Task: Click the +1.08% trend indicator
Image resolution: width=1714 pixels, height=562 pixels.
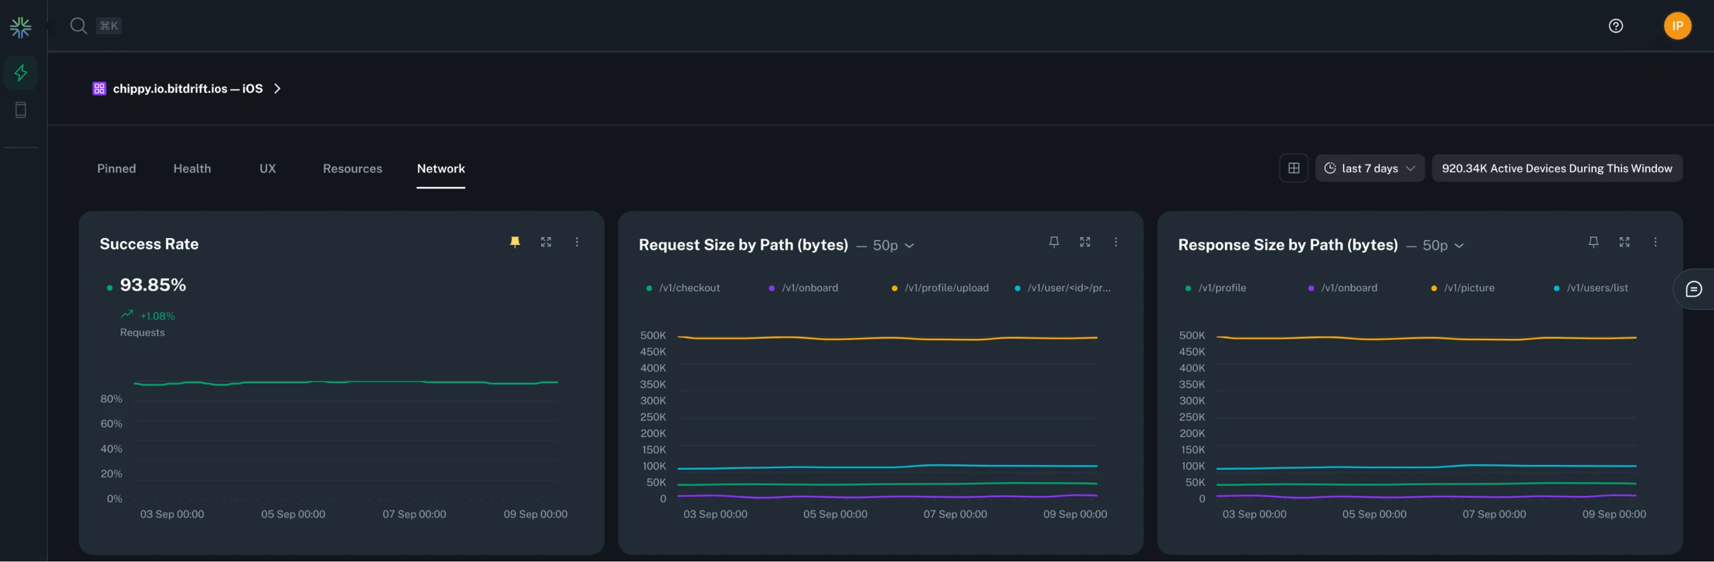Action: pyautogui.click(x=158, y=316)
